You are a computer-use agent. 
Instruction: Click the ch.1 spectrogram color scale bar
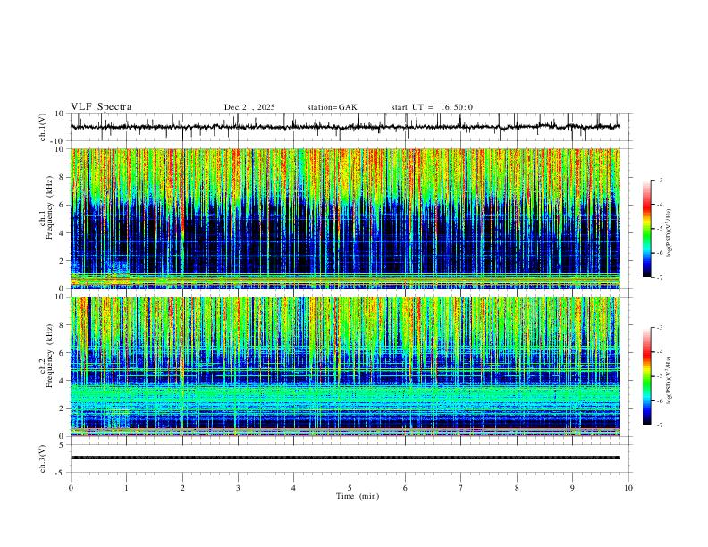[x=646, y=229]
